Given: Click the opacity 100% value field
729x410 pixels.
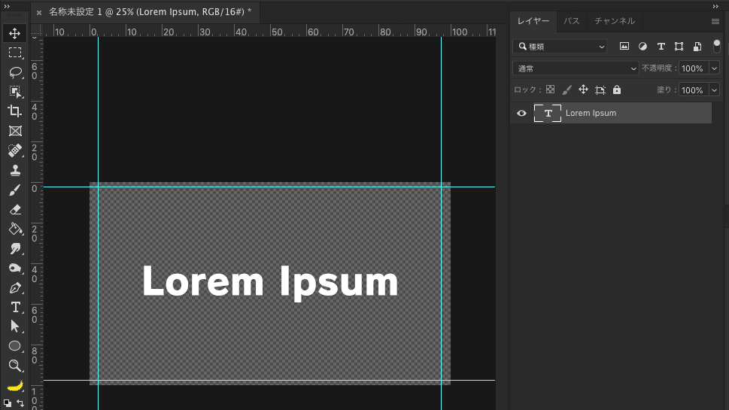Looking at the screenshot, I should click(693, 68).
